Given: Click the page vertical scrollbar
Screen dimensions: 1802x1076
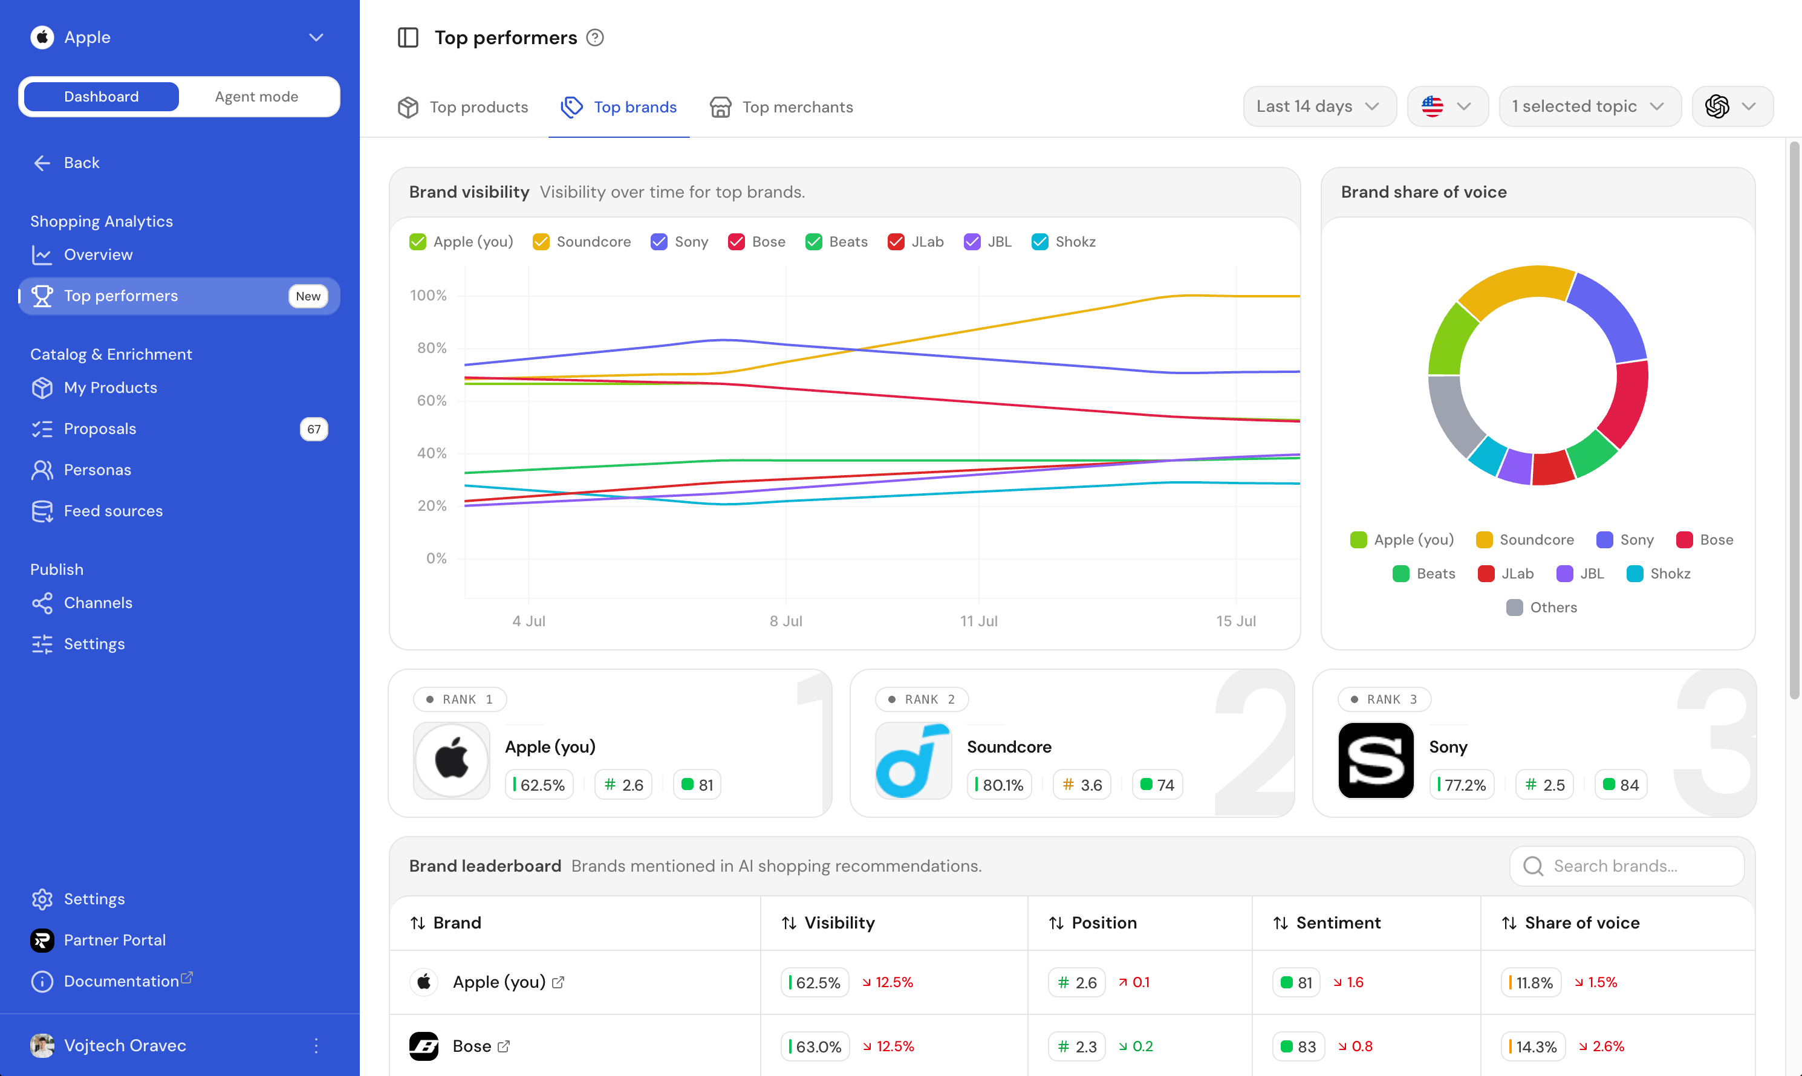Looking at the screenshot, I should tap(1794, 421).
